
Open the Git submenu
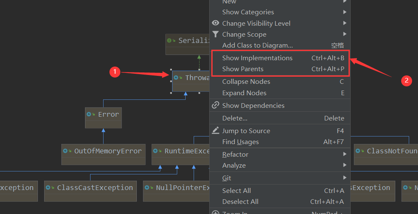point(227,178)
